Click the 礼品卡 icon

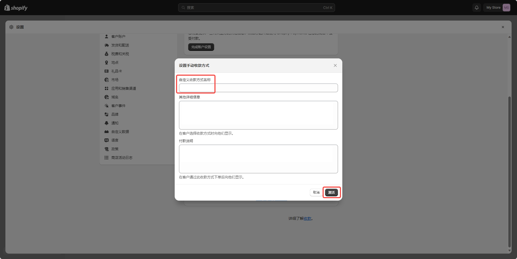coord(107,71)
